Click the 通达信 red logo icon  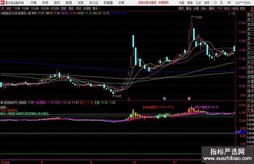pyautogui.click(x=2, y=3)
